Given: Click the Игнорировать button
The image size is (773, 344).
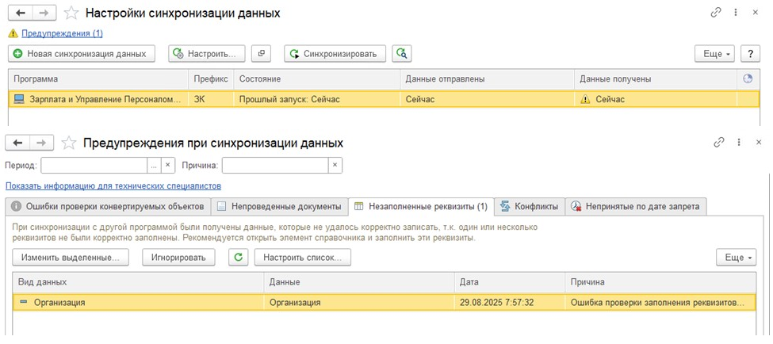Looking at the screenshot, I should pos(179,258).
